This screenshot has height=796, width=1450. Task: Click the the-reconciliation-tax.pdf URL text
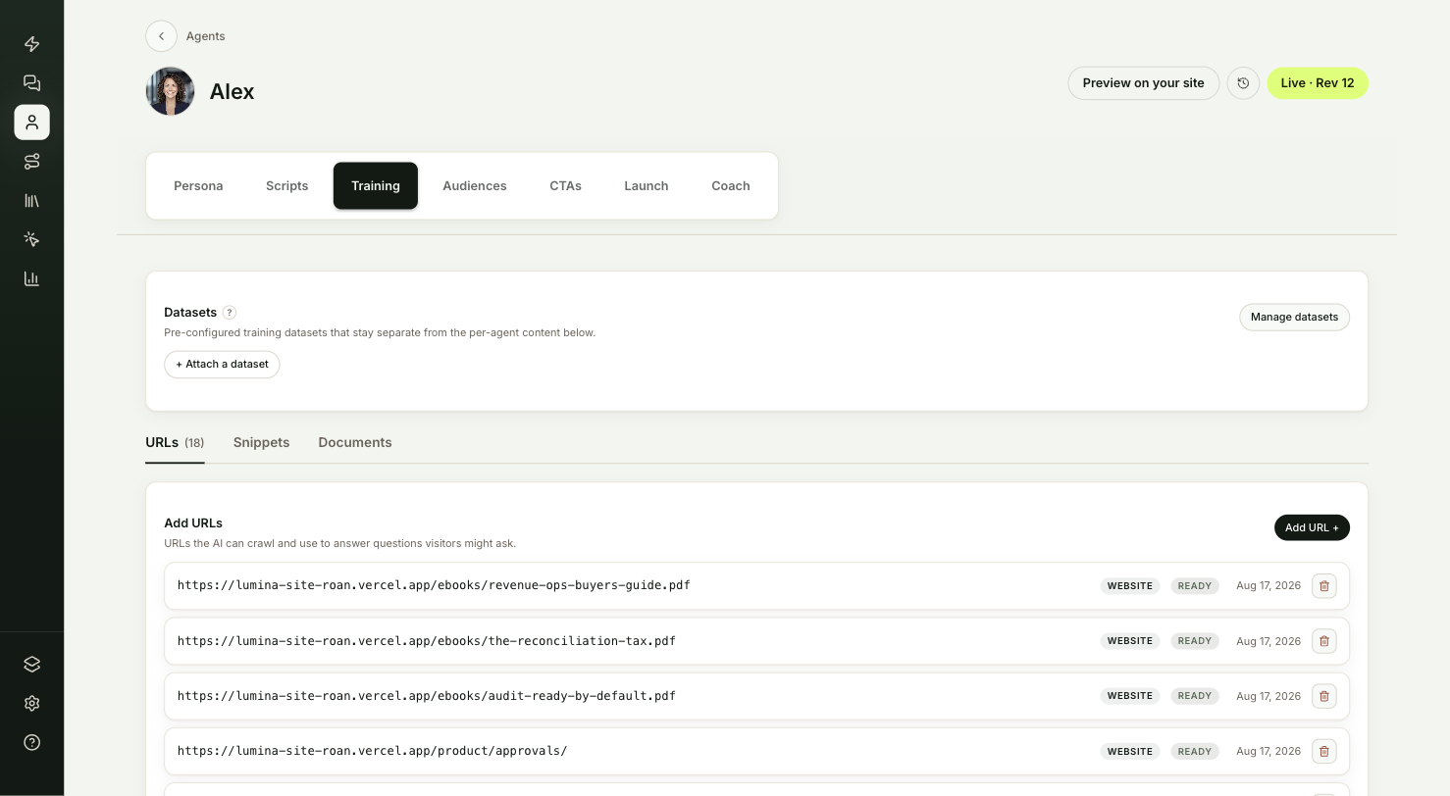(427, 641)
